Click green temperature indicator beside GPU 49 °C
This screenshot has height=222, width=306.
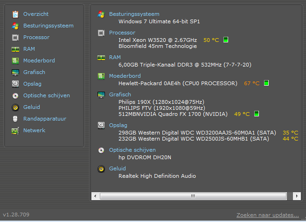click(257, 114)
